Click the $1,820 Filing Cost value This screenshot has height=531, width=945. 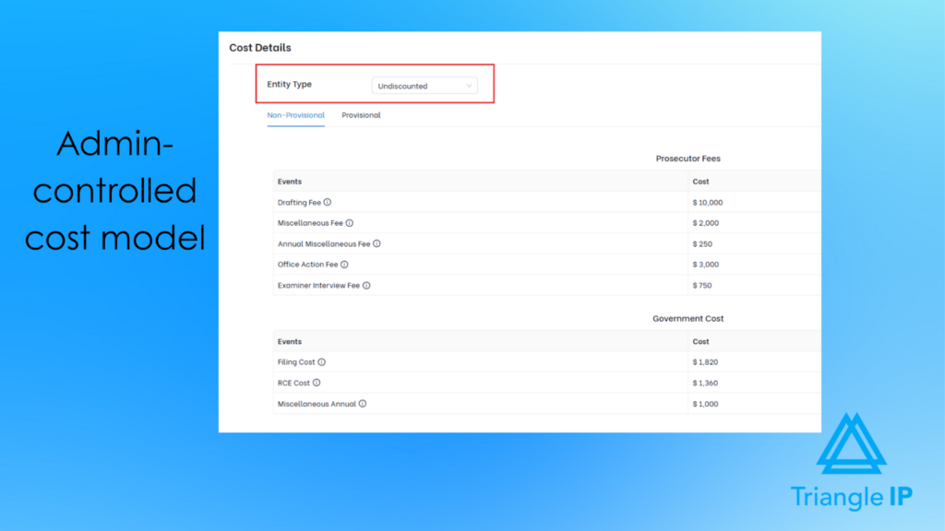[703, 361]
